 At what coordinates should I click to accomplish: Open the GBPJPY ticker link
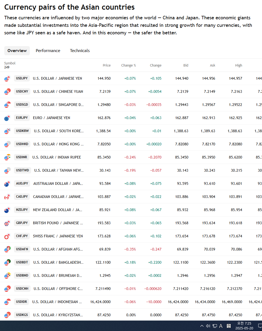[22, 223]
